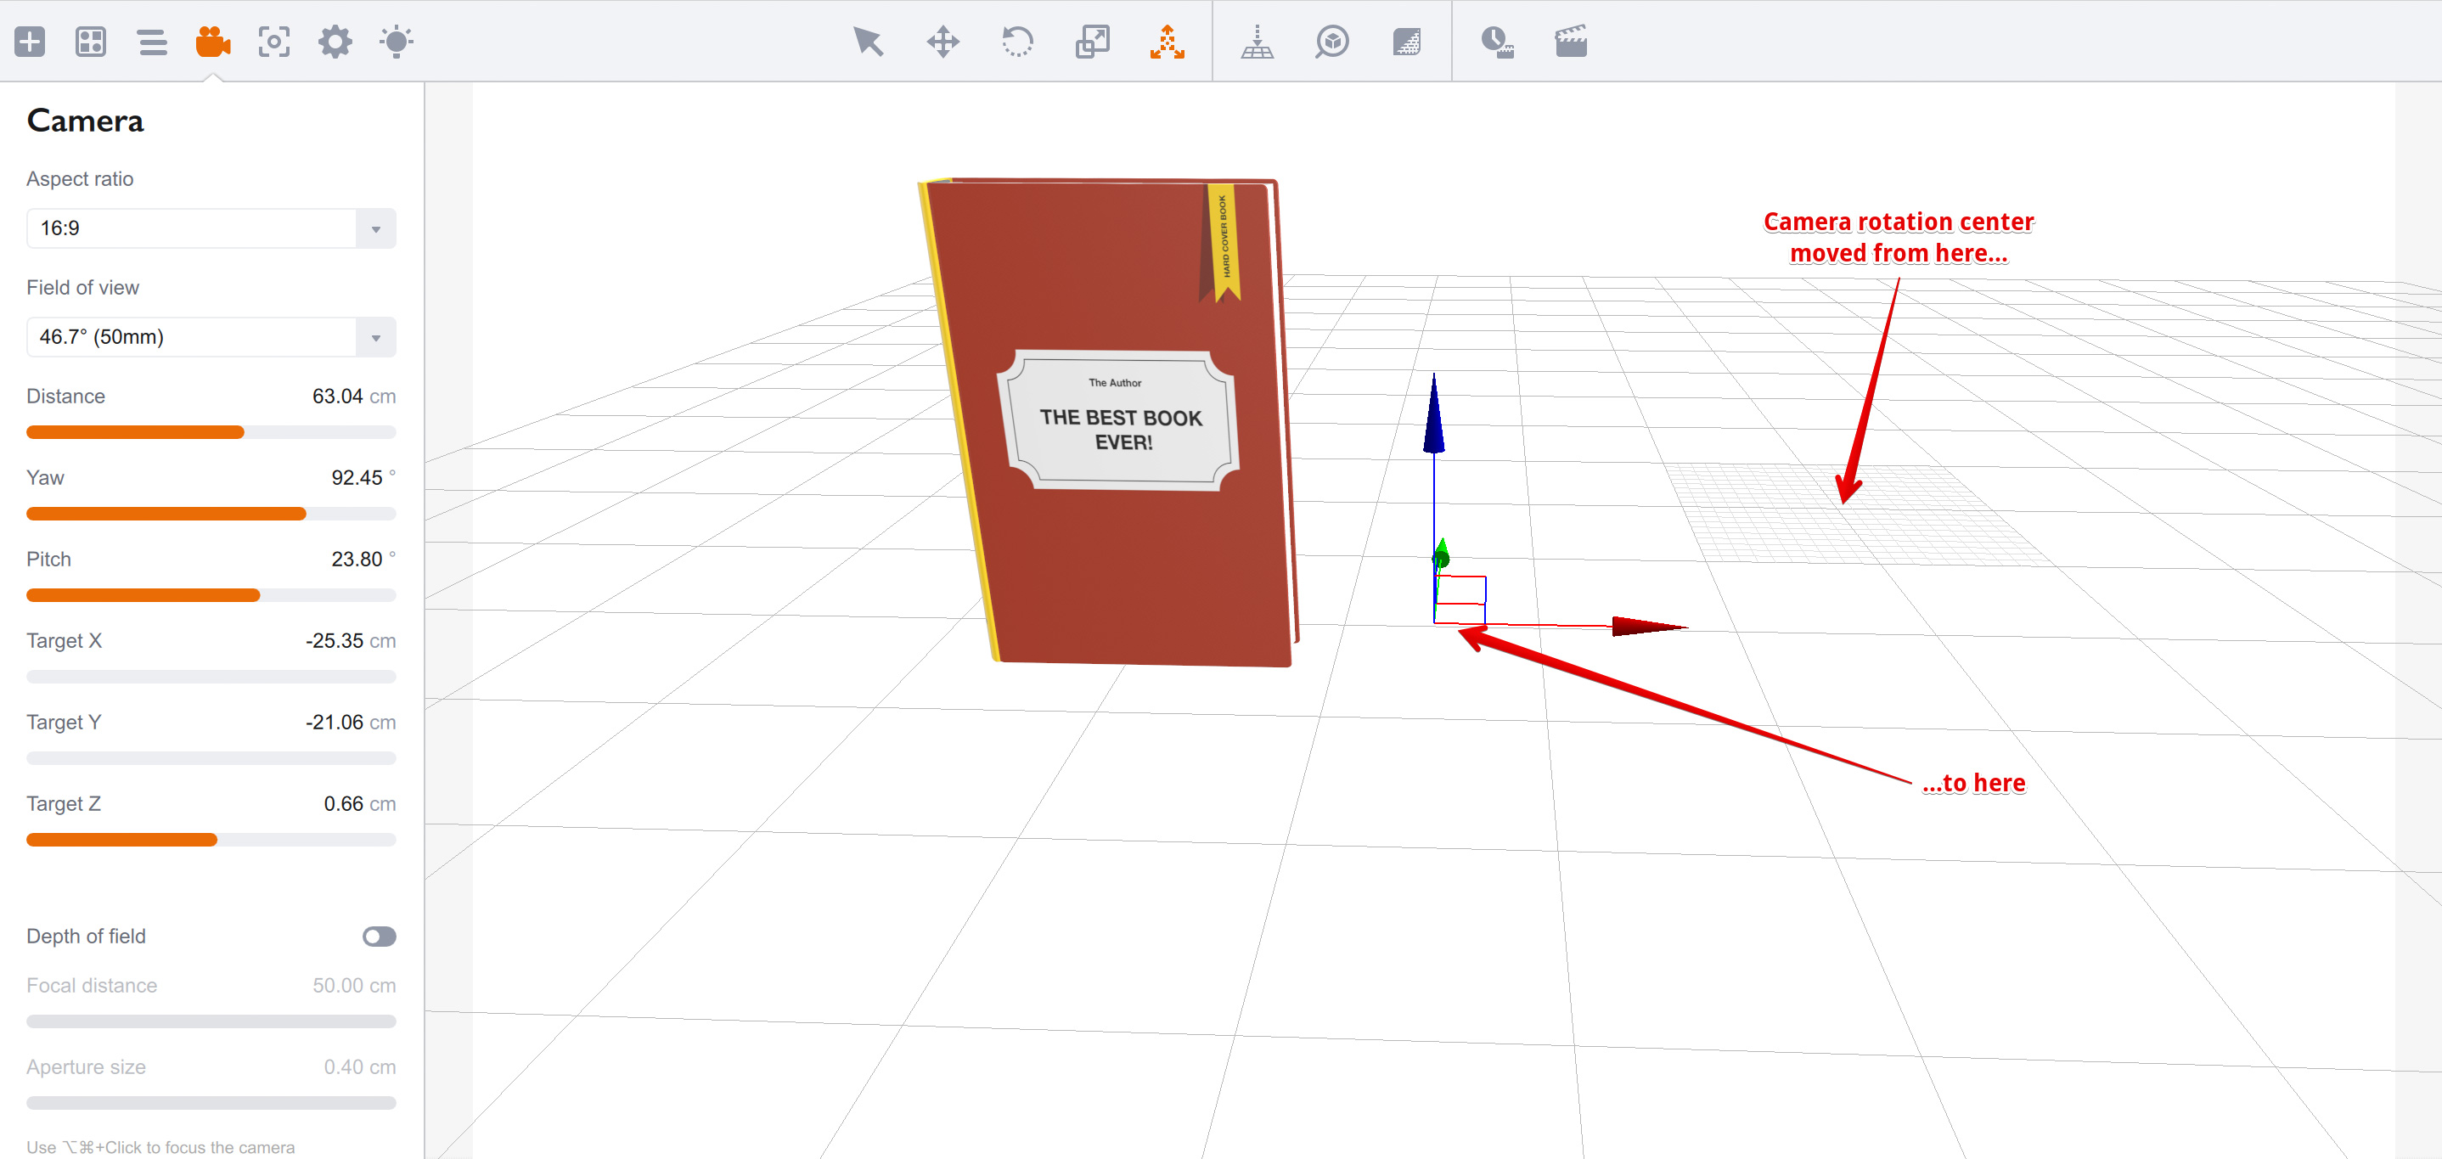The height and width of the screenshot is (1159, 2442).
Task: Click the clapperboard render icon
Action: (1571, 42)
